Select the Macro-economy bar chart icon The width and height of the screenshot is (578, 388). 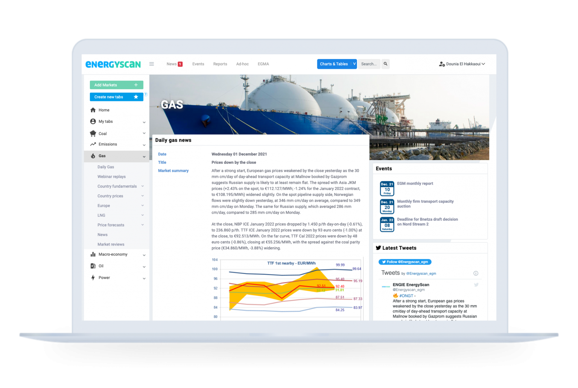(93, 254)
